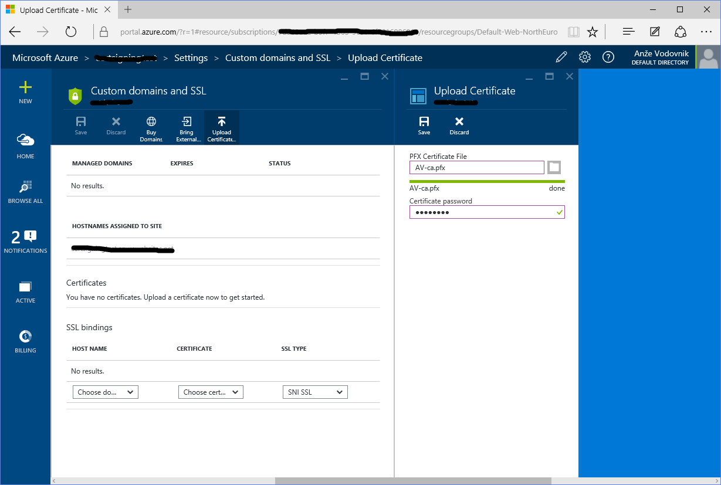The height and width of the screenshot is (485, 721).
Task: Click CERTIFICATE column header
Action: pos(194,348)
